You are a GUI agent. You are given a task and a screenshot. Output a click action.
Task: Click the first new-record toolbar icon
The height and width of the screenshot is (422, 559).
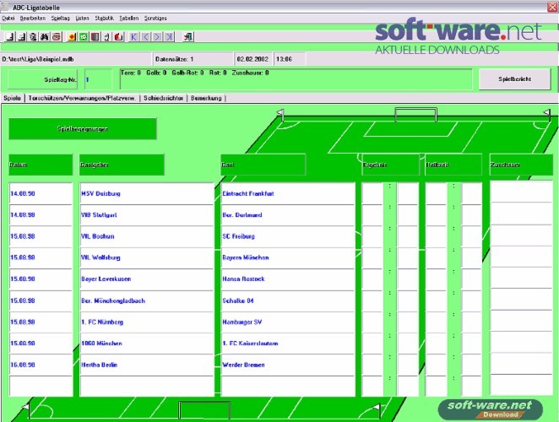point(10,36)
